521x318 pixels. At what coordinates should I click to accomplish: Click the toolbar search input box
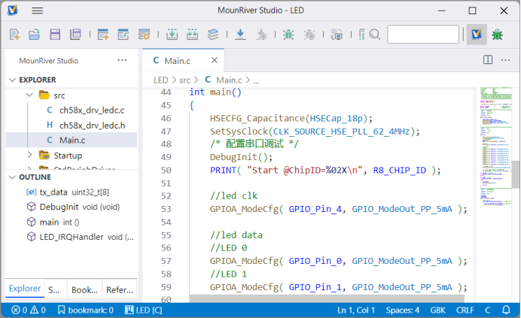423,34
